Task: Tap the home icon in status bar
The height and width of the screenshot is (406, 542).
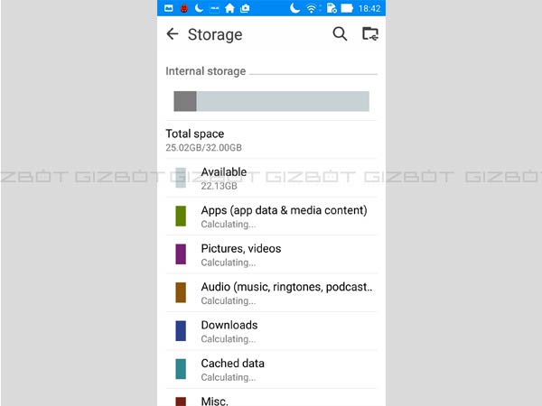Action: pyautogui.click(x=229, y=8)
